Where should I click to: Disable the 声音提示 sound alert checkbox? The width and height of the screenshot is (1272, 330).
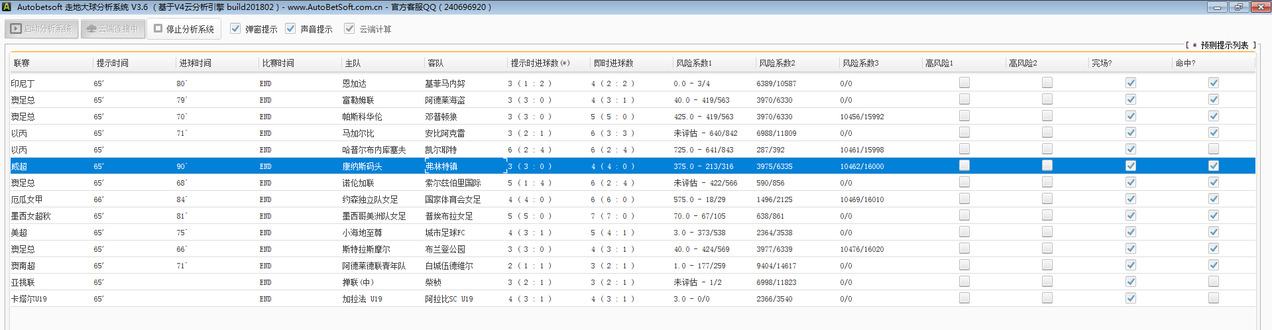(x=290, y=28)
